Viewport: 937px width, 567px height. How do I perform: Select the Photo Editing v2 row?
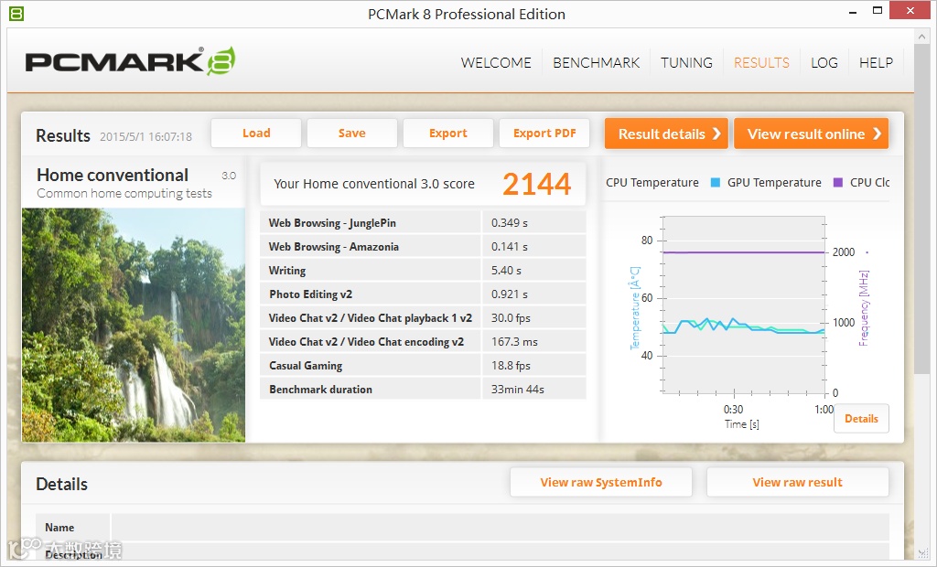423,294
